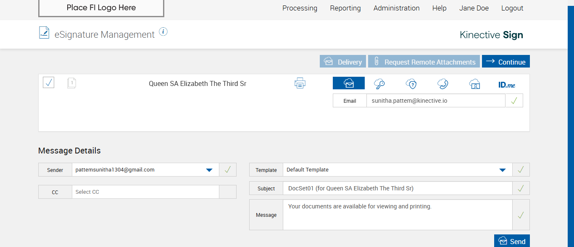The width and height of the screenshot is (574, 247).
Task: Select the cloud shield question icon
Action: (x=411, y=84)
